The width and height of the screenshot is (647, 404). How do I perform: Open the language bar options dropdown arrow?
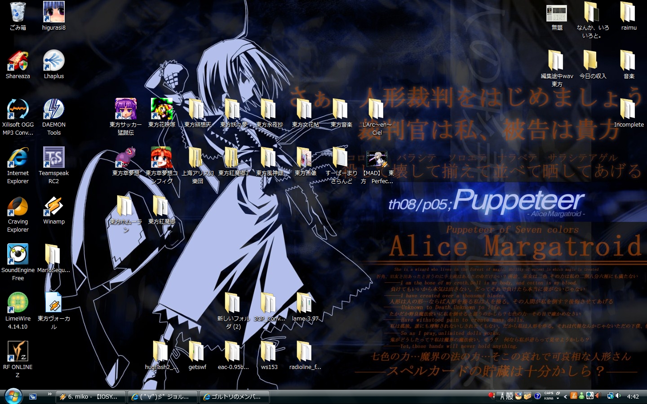point(558,398)
